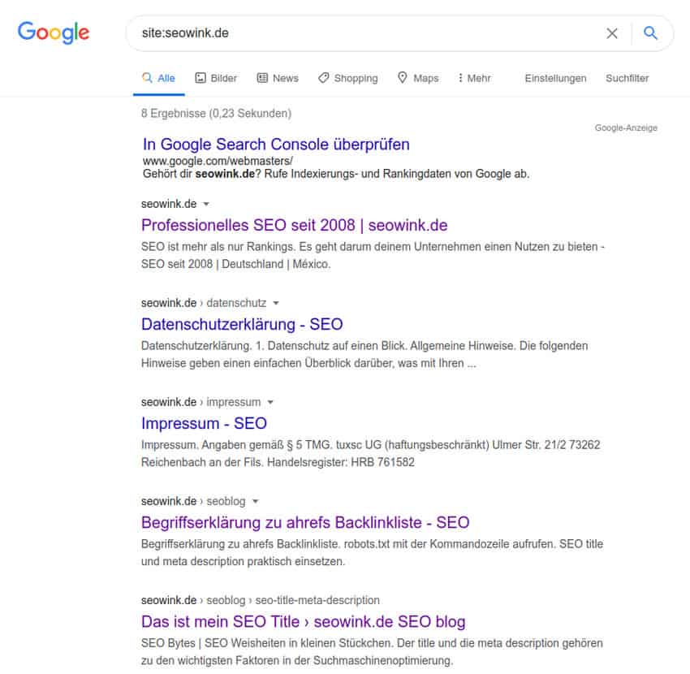690x674 pixels.
Task: Click the 'seowink.de › seoblog › seo-title-meta-description' breadcrumb
Action: click(x=260, y=600)
